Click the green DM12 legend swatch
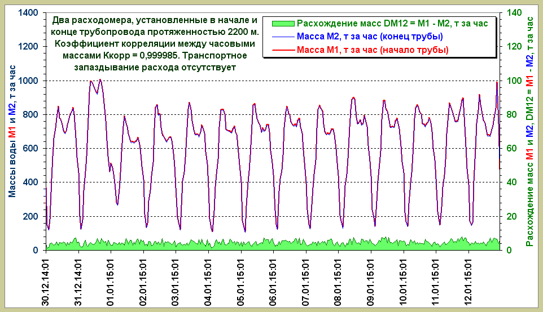Viewport: 543px width, 312px height. click(283, 23)
